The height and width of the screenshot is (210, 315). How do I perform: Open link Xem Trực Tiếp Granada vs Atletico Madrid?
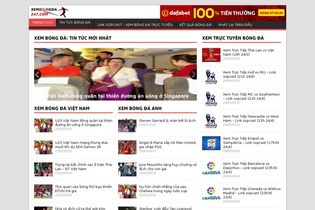point(251,193)
